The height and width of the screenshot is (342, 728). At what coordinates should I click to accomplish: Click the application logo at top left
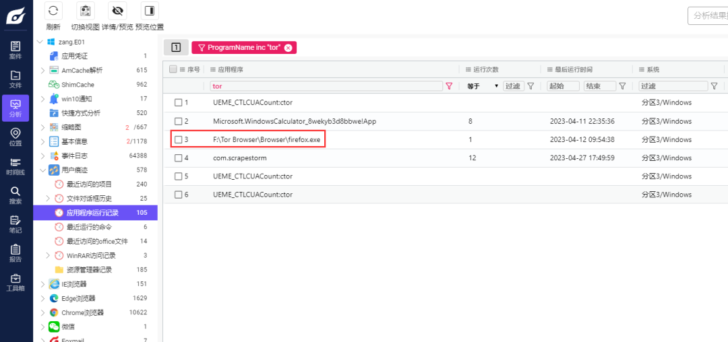pyautogui.click(x=16, y=16)
